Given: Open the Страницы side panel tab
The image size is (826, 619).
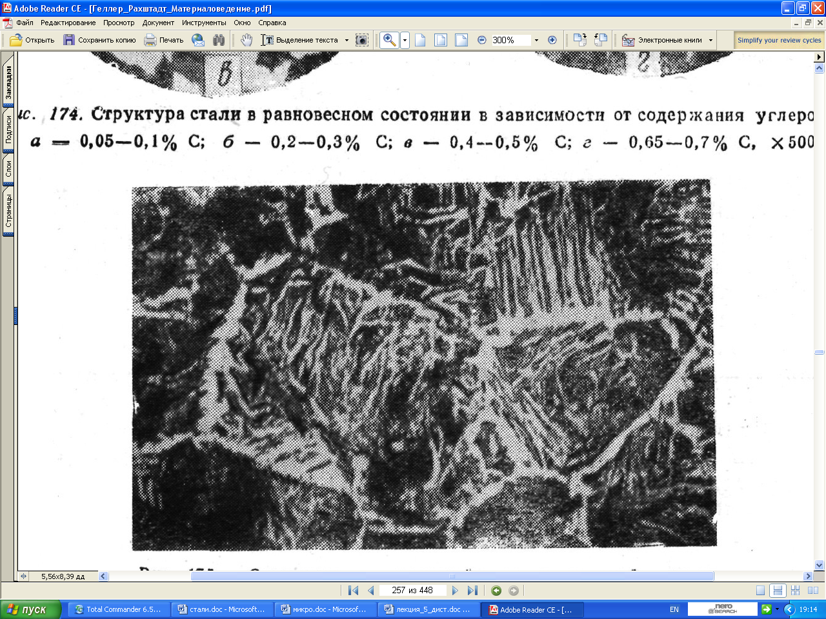Looking at the screenshot, I should point(8,211).
